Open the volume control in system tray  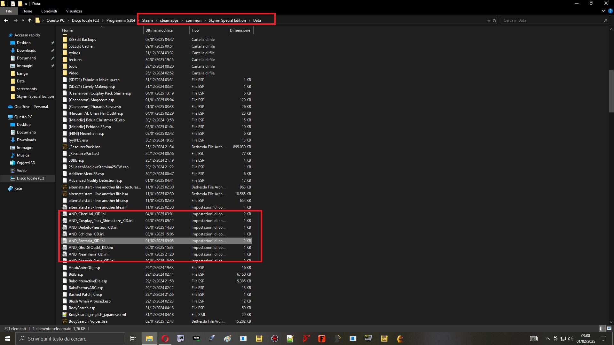pyautogui.click(x=571, y=339)
